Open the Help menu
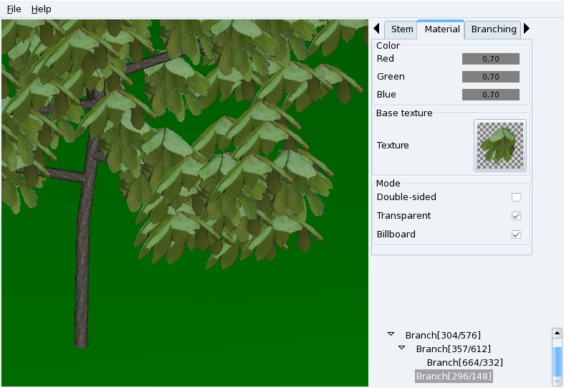The width and height of the screenshot is (564, 388). (41, 9)
